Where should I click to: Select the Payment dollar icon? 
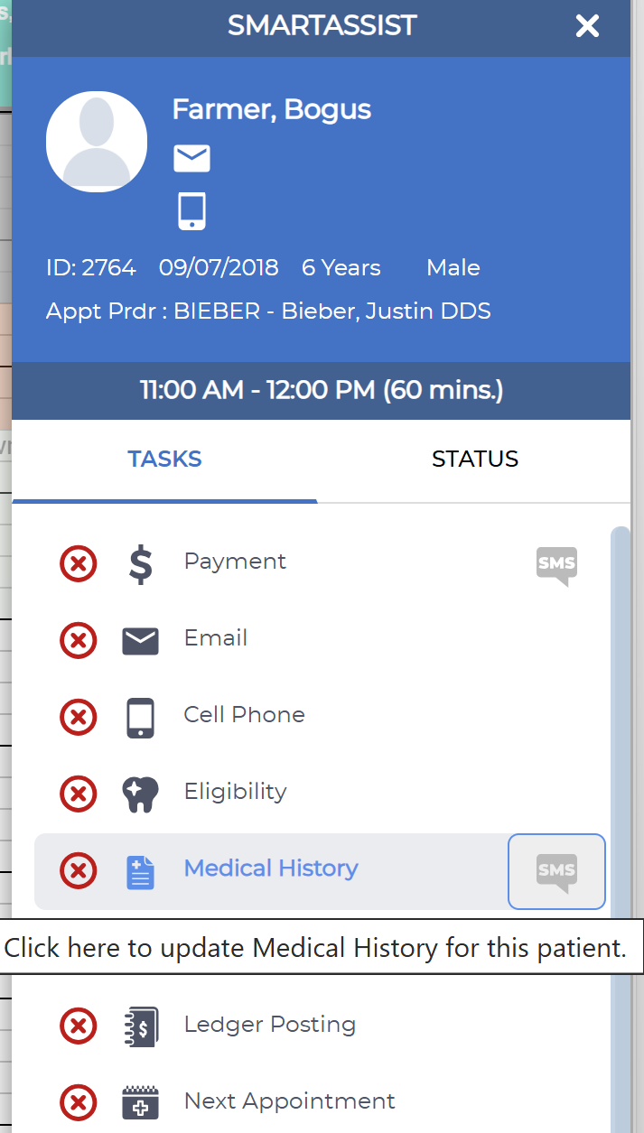(141, 562)
